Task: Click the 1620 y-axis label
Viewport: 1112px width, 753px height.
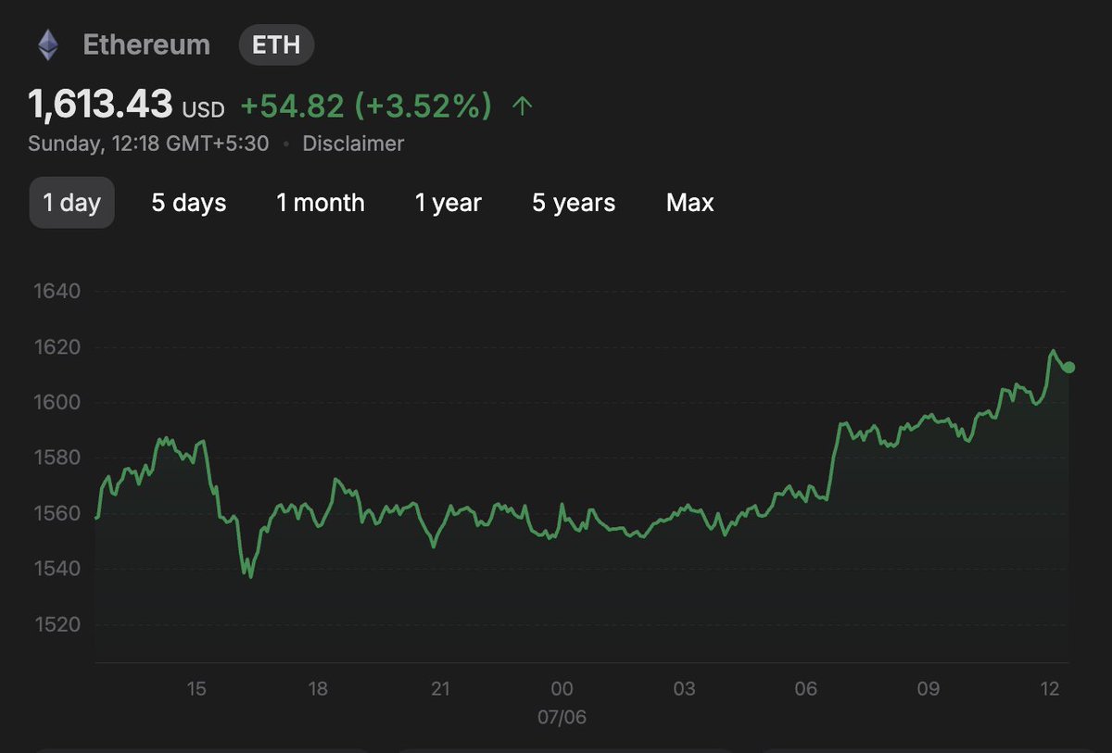Action: coord(57,347)
